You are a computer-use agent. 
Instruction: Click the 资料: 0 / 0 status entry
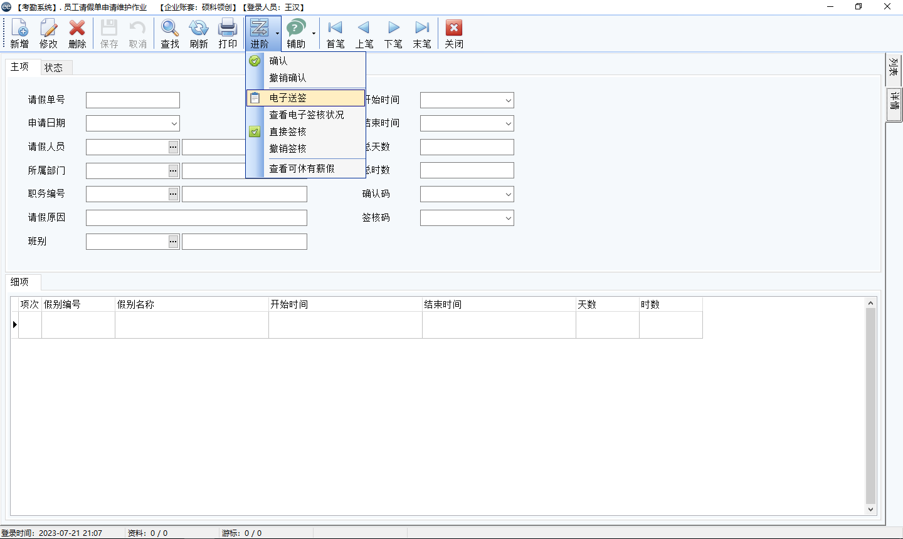click(x=147, y=533)
